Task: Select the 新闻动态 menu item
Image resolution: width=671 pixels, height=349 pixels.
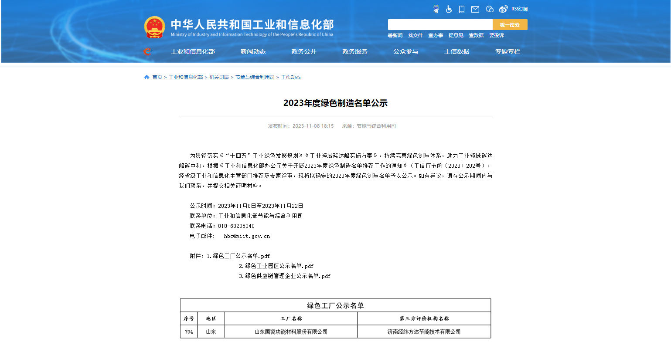Action: [x=253, y=51]
